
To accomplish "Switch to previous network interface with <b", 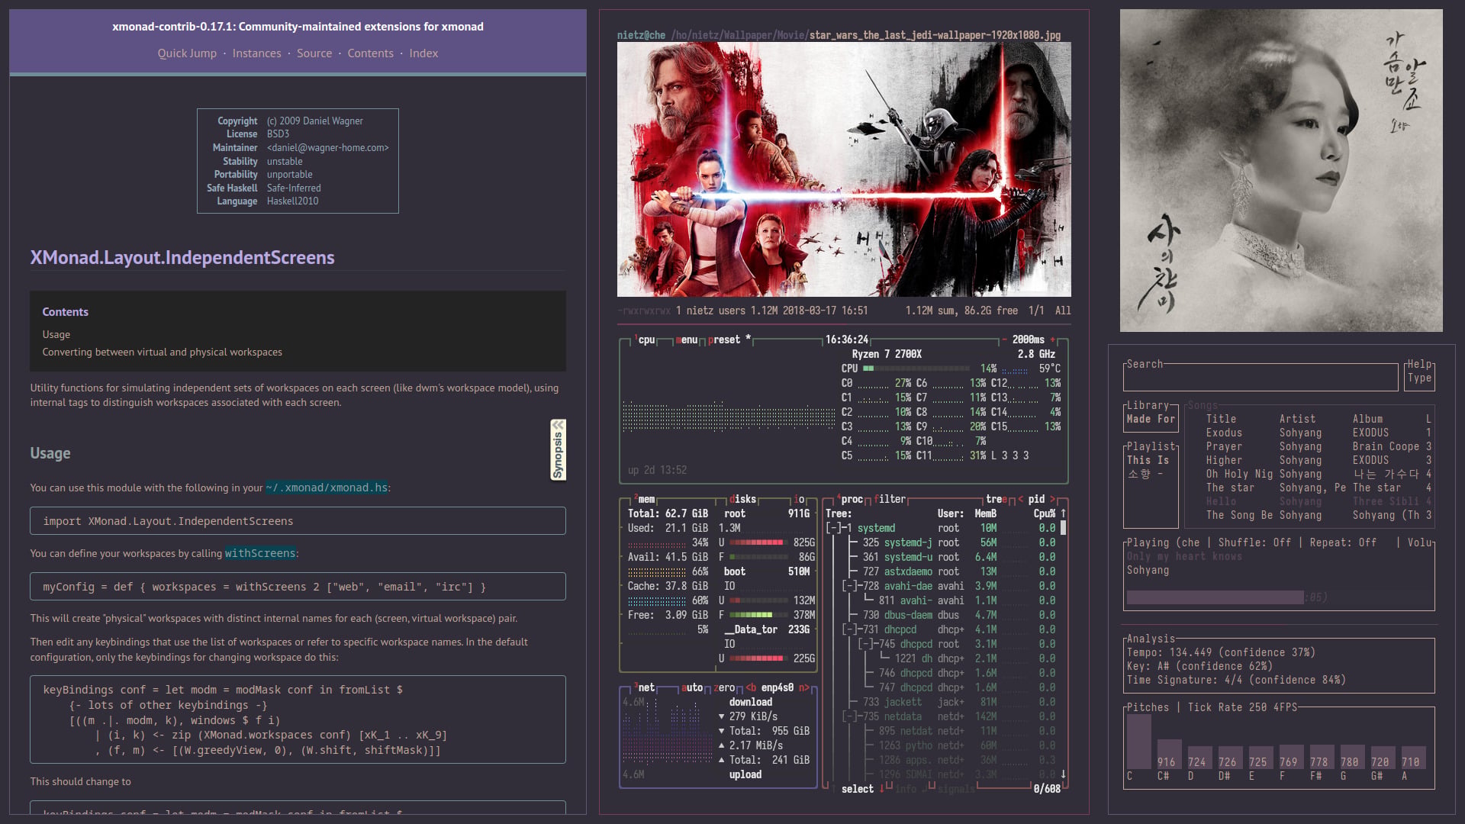I will (x=751, y=687).
